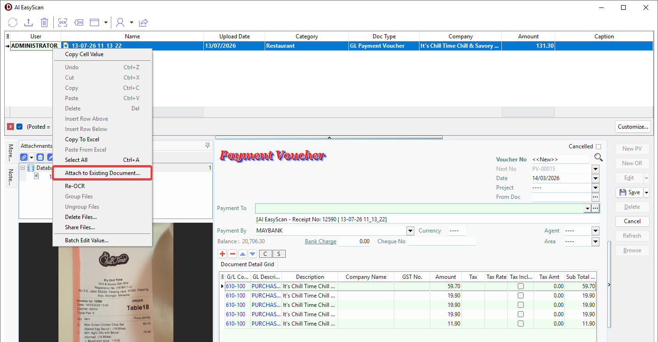Click the detail grid column chooser icon
This screenshot has height=342, width=658.
[x=222, y=277]
